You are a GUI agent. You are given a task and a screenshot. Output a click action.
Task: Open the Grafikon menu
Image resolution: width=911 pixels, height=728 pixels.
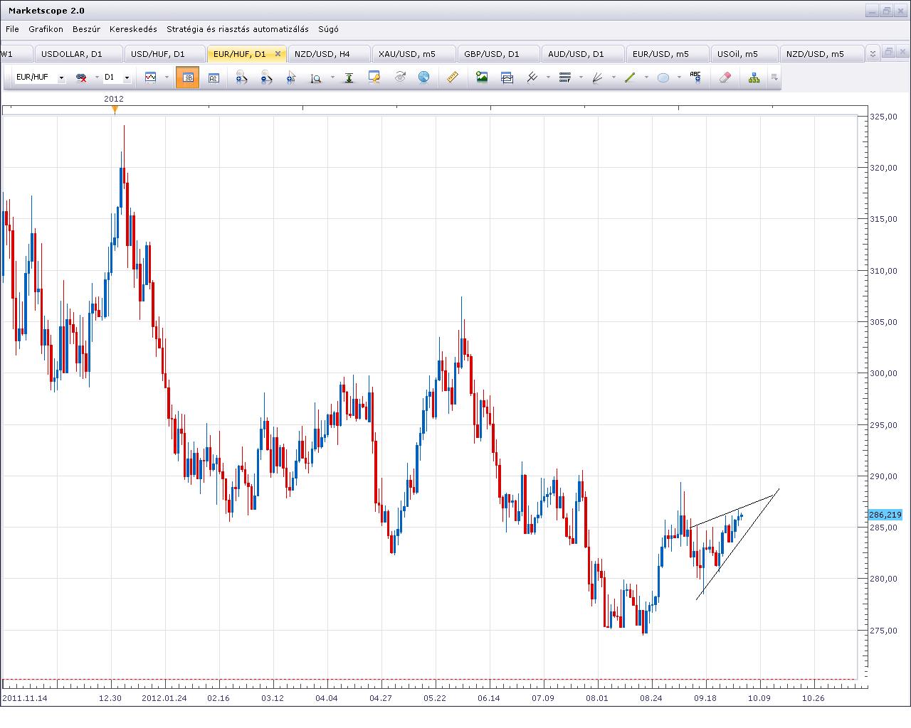(46, 29)
